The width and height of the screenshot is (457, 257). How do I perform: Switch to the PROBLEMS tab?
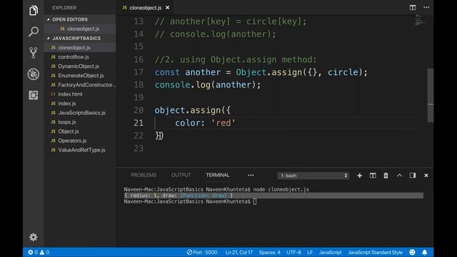[144, 175]
